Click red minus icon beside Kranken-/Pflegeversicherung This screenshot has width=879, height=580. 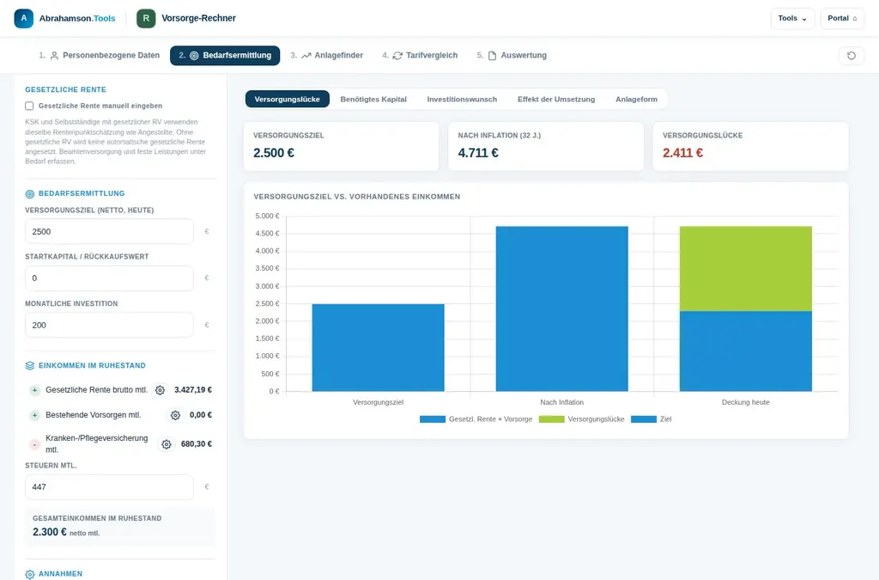click(x=34, y=444)
